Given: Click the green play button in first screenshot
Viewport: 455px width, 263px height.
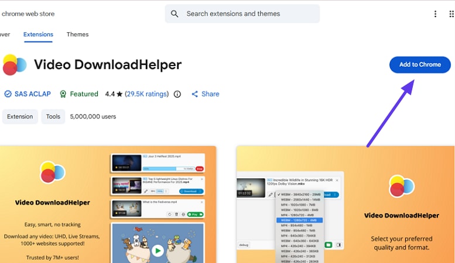Looking at the screenshot, I should pyautogui.click(x=158, y=251).
